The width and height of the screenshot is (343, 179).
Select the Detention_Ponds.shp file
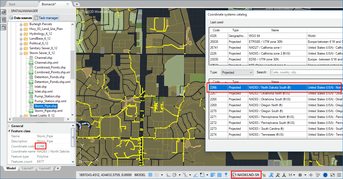pos(50,77)
